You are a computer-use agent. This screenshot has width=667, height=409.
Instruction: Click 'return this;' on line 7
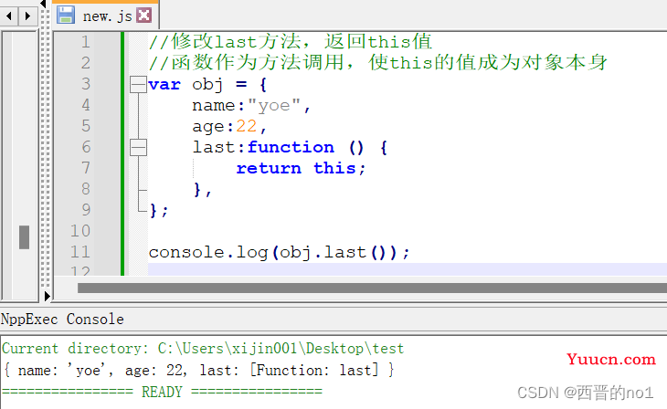point(301,168)
